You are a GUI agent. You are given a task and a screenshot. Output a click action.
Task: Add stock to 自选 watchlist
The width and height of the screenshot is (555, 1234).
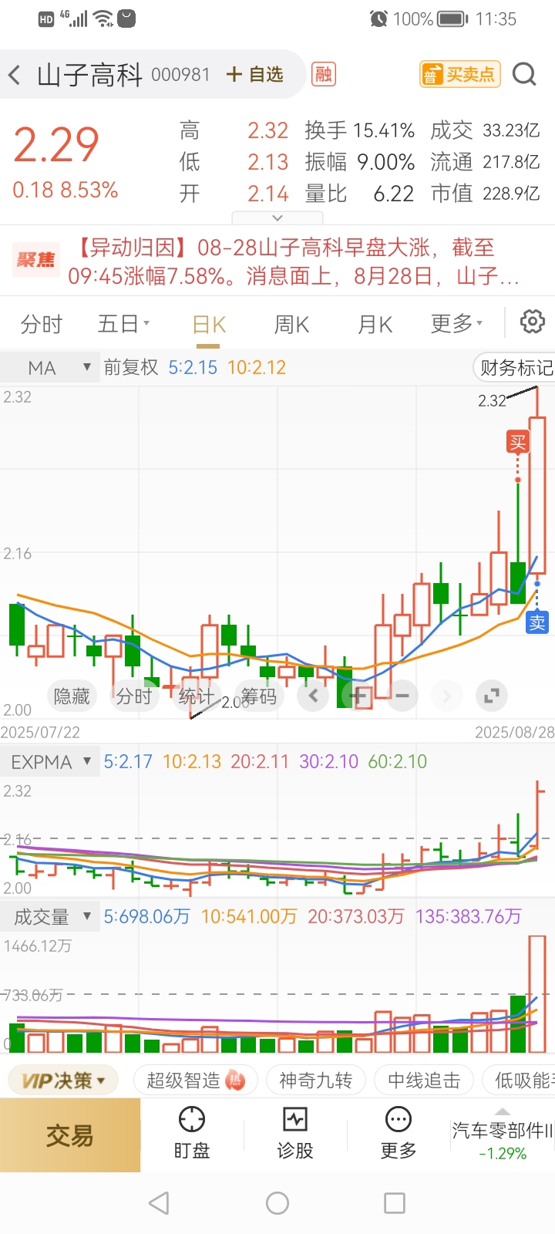pyautogui.click(x=255, y=74)
